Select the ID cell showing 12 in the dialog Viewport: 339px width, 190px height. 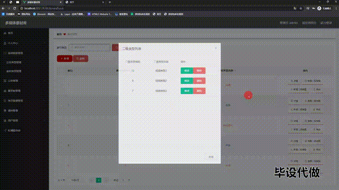pyautogui.click(x=133, y=71)
